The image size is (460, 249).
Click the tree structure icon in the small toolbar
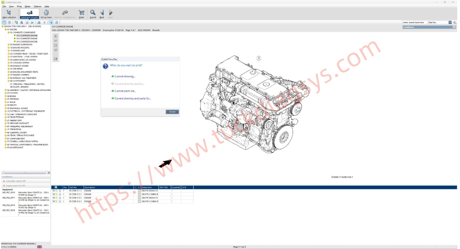[x=16, y=22]
